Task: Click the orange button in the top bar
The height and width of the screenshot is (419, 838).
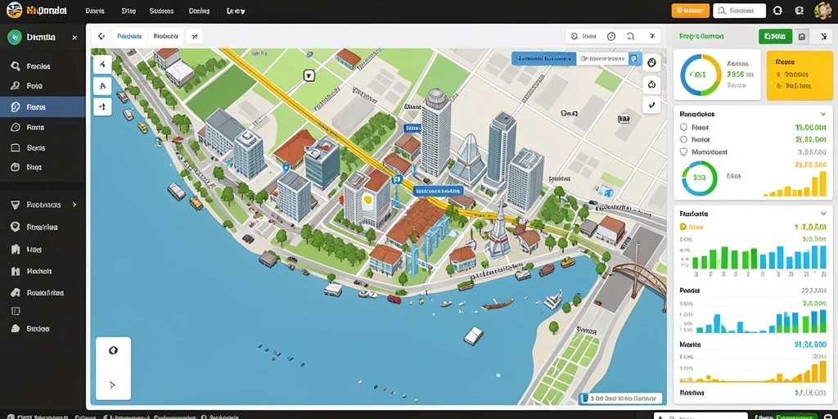Action: click(x=690, y=10)
